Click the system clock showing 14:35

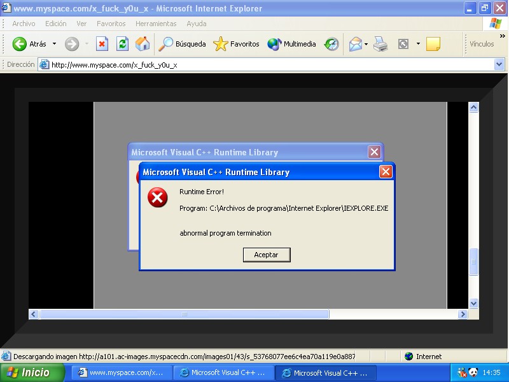491,372
